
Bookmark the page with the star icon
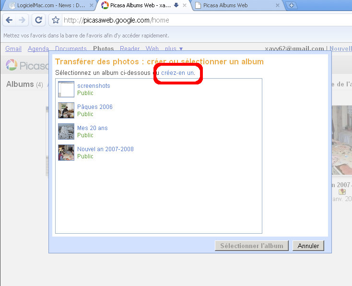click(56, 20)
